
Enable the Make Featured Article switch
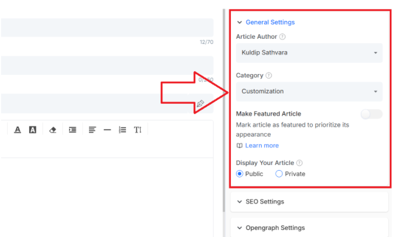[372, 114]
